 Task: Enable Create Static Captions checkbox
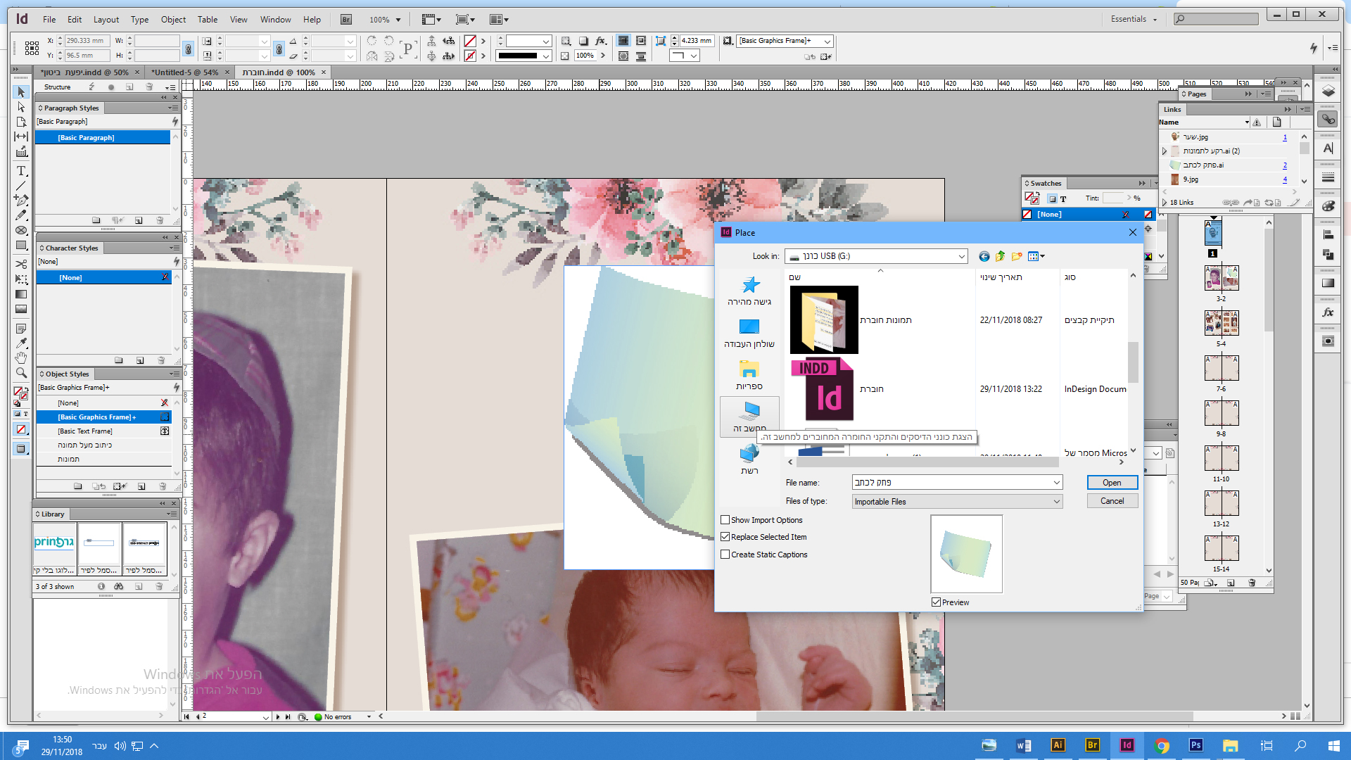tap(725, 555)
